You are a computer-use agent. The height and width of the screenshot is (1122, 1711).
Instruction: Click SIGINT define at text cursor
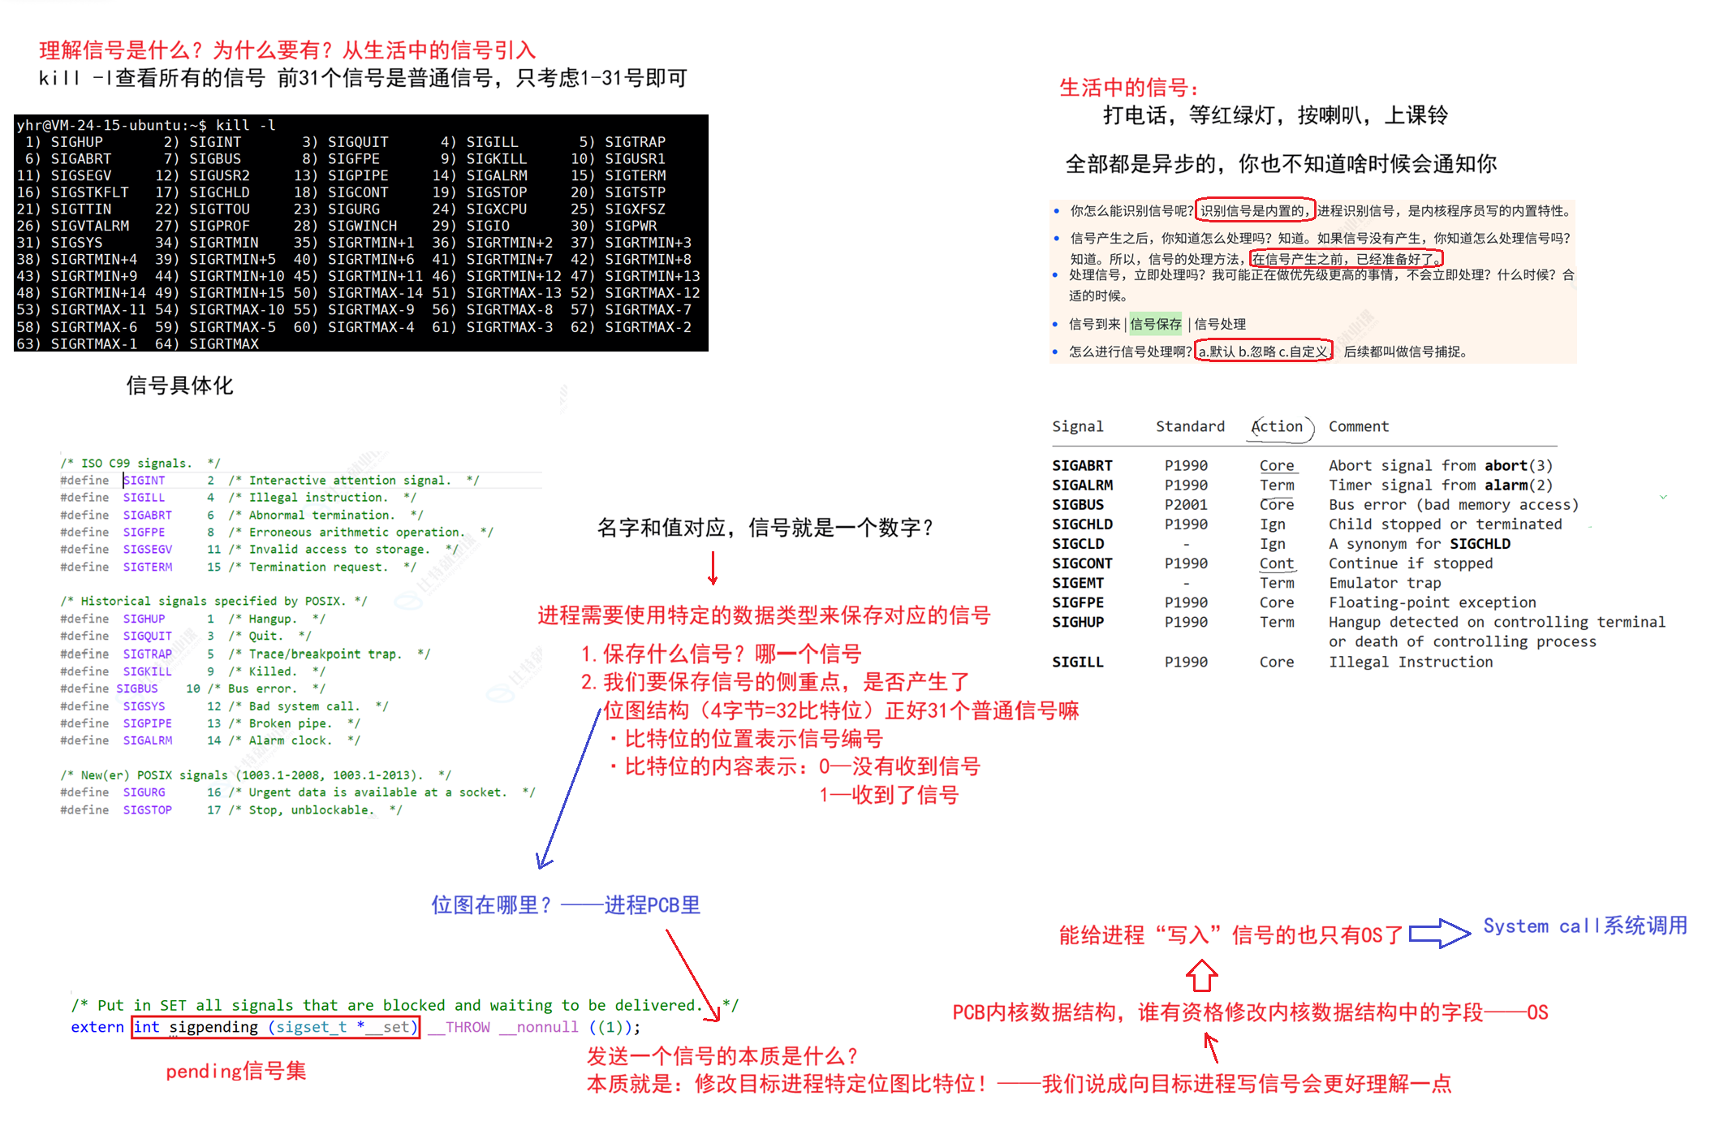(x=144, y=481)
